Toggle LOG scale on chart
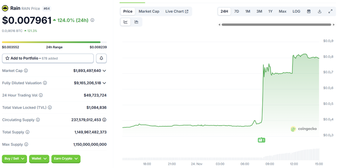The image size is (337, 168). 296,12
